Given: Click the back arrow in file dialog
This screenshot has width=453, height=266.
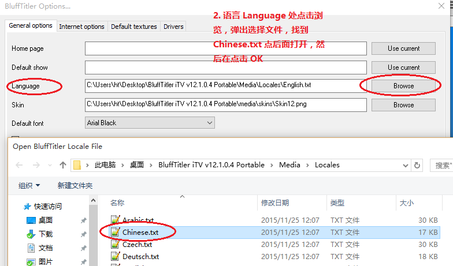Looking at the screenshot, I should point(19,165).
